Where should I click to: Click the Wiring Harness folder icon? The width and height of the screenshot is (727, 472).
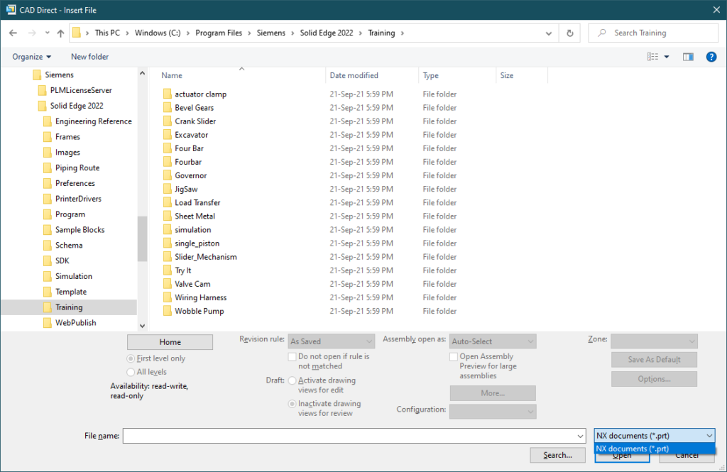pos(168,297)
